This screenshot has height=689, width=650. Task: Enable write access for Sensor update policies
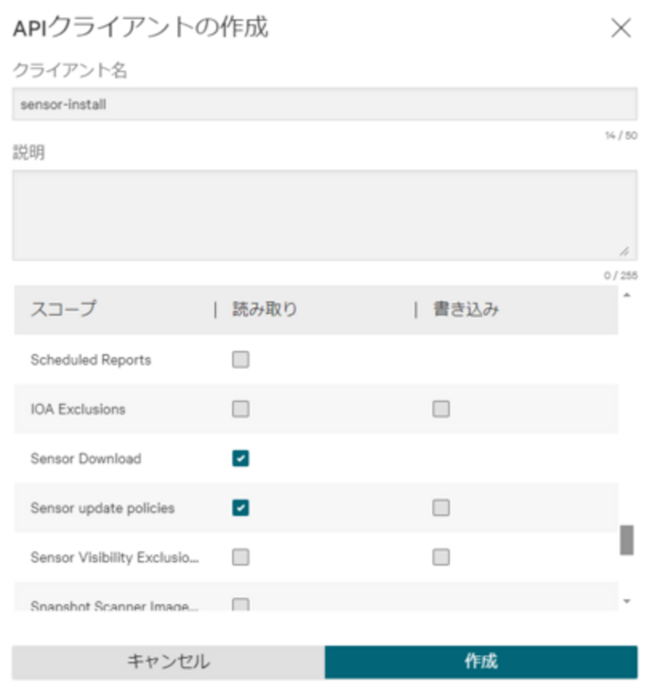coord(440,508)
